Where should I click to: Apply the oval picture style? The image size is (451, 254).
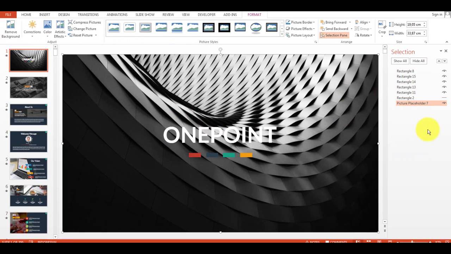(256, 27)
